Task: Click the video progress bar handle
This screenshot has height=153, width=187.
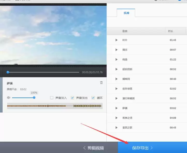Action: pos(8,72)
